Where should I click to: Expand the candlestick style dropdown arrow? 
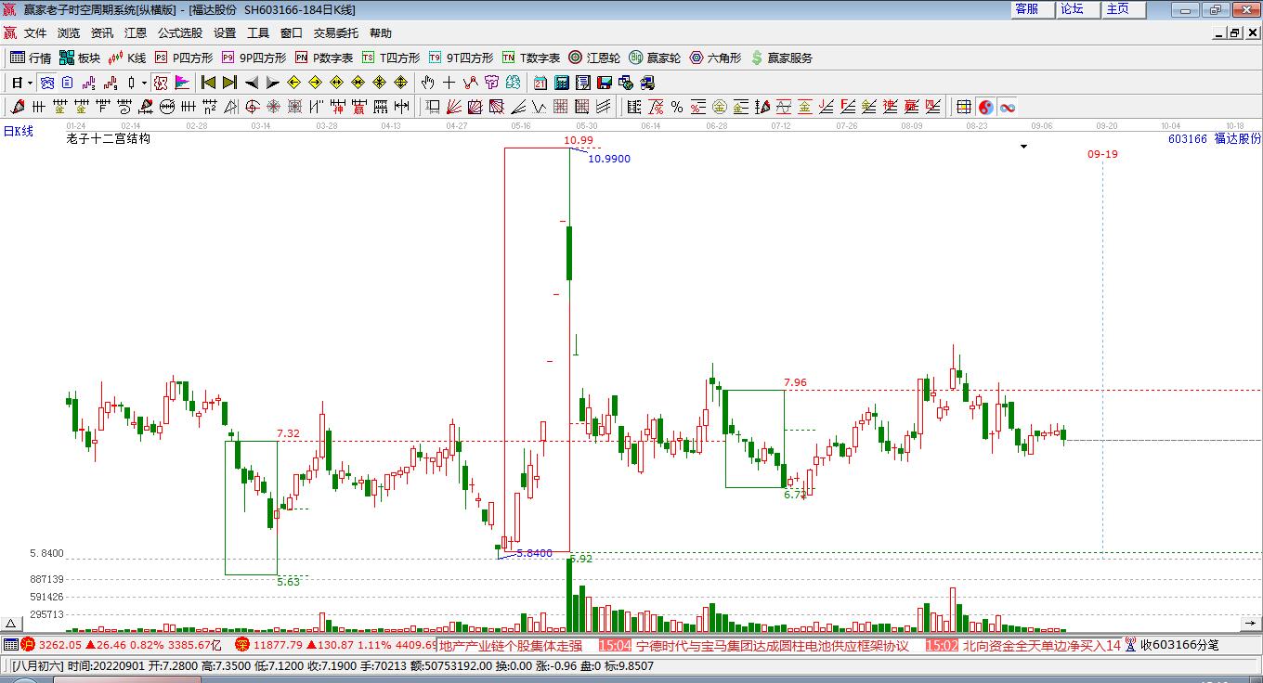point(143,83)
